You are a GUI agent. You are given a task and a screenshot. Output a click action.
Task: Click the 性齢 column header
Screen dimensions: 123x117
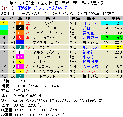point(76,18)
